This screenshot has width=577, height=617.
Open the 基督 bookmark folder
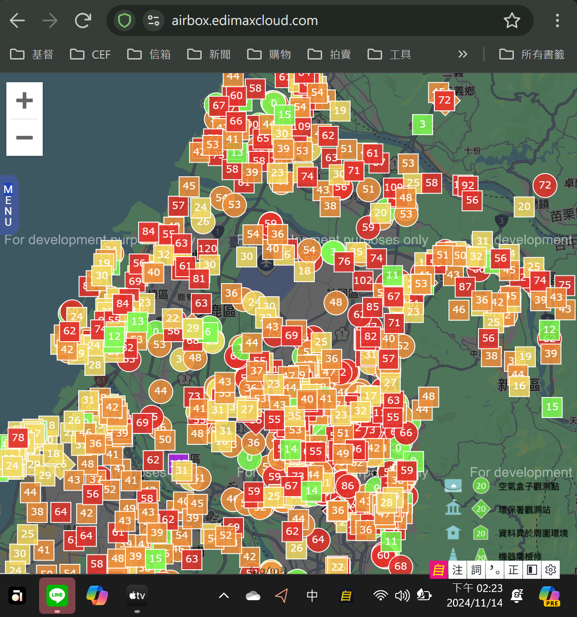[31, 55]
